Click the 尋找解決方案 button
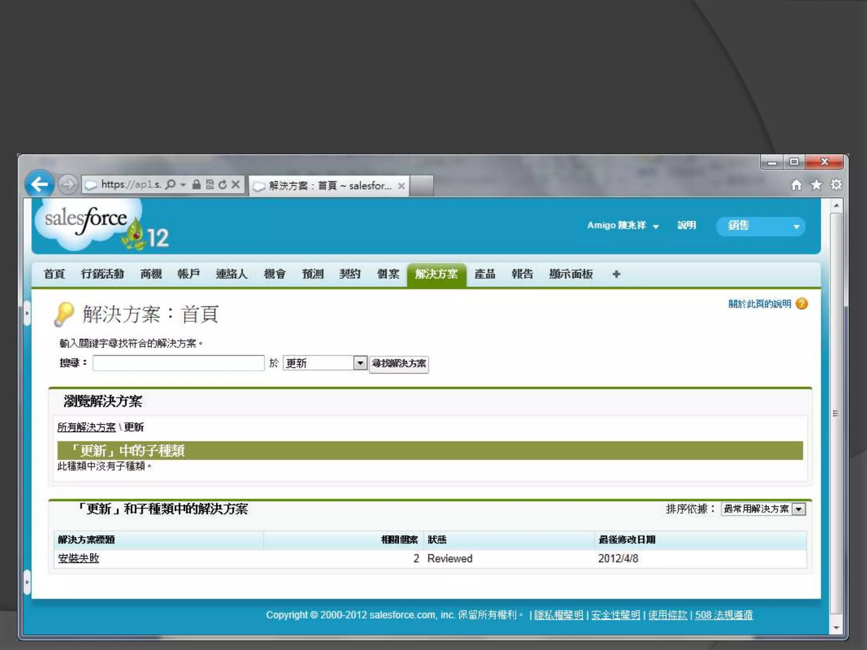This screenshot has width=867, height=650. point(399,364)
